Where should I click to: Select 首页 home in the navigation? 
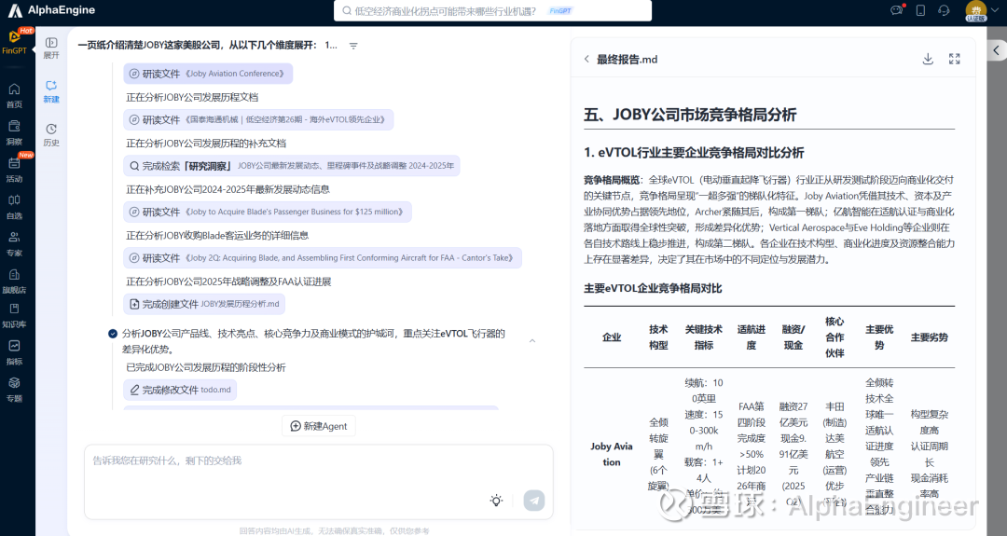coord(14,94)
